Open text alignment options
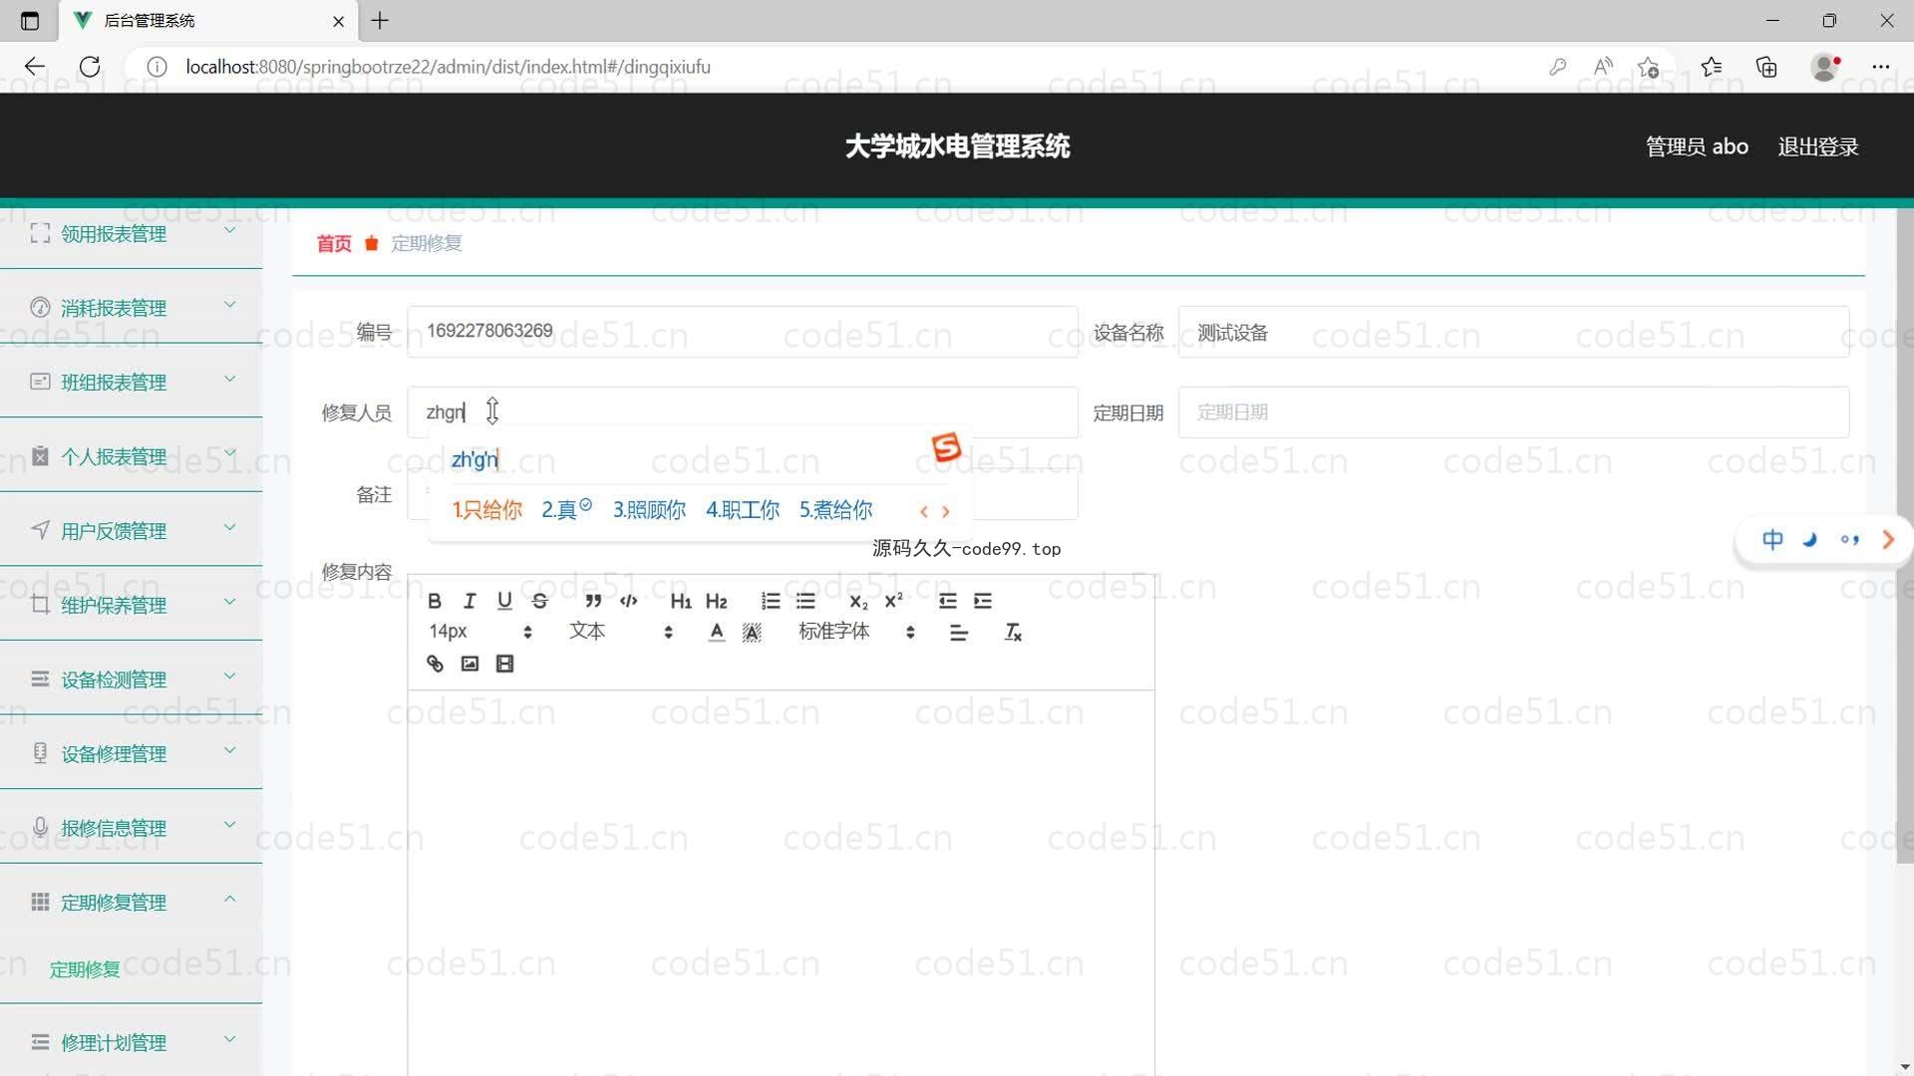Screen dimensions: 1914x1076 point(959,632)
